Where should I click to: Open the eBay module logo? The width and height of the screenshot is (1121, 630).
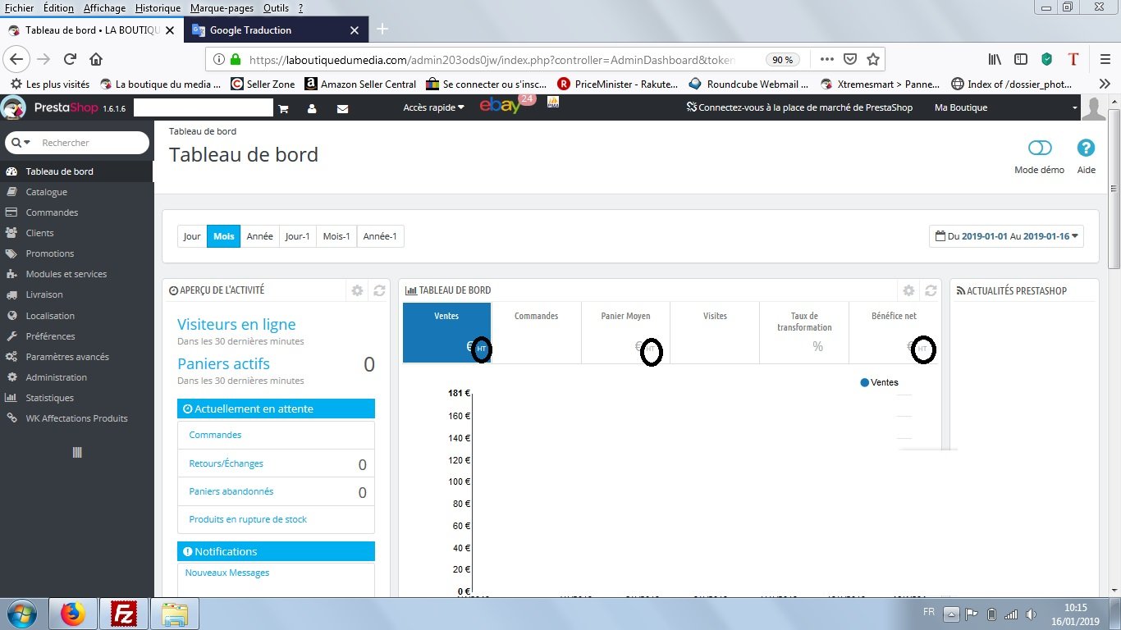(x=502, y=106)
